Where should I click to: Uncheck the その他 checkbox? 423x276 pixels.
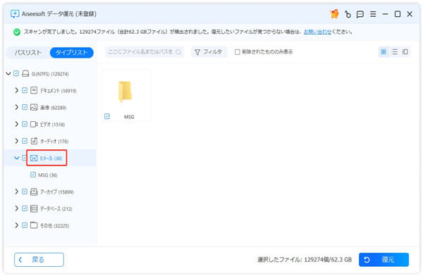[x=25, y=225]
